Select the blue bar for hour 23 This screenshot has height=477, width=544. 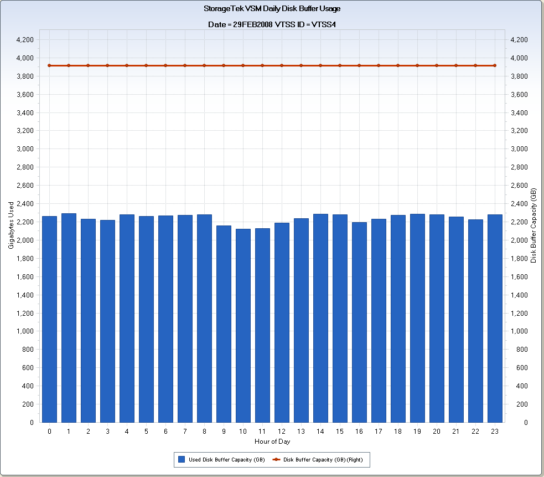click(495, 319)
